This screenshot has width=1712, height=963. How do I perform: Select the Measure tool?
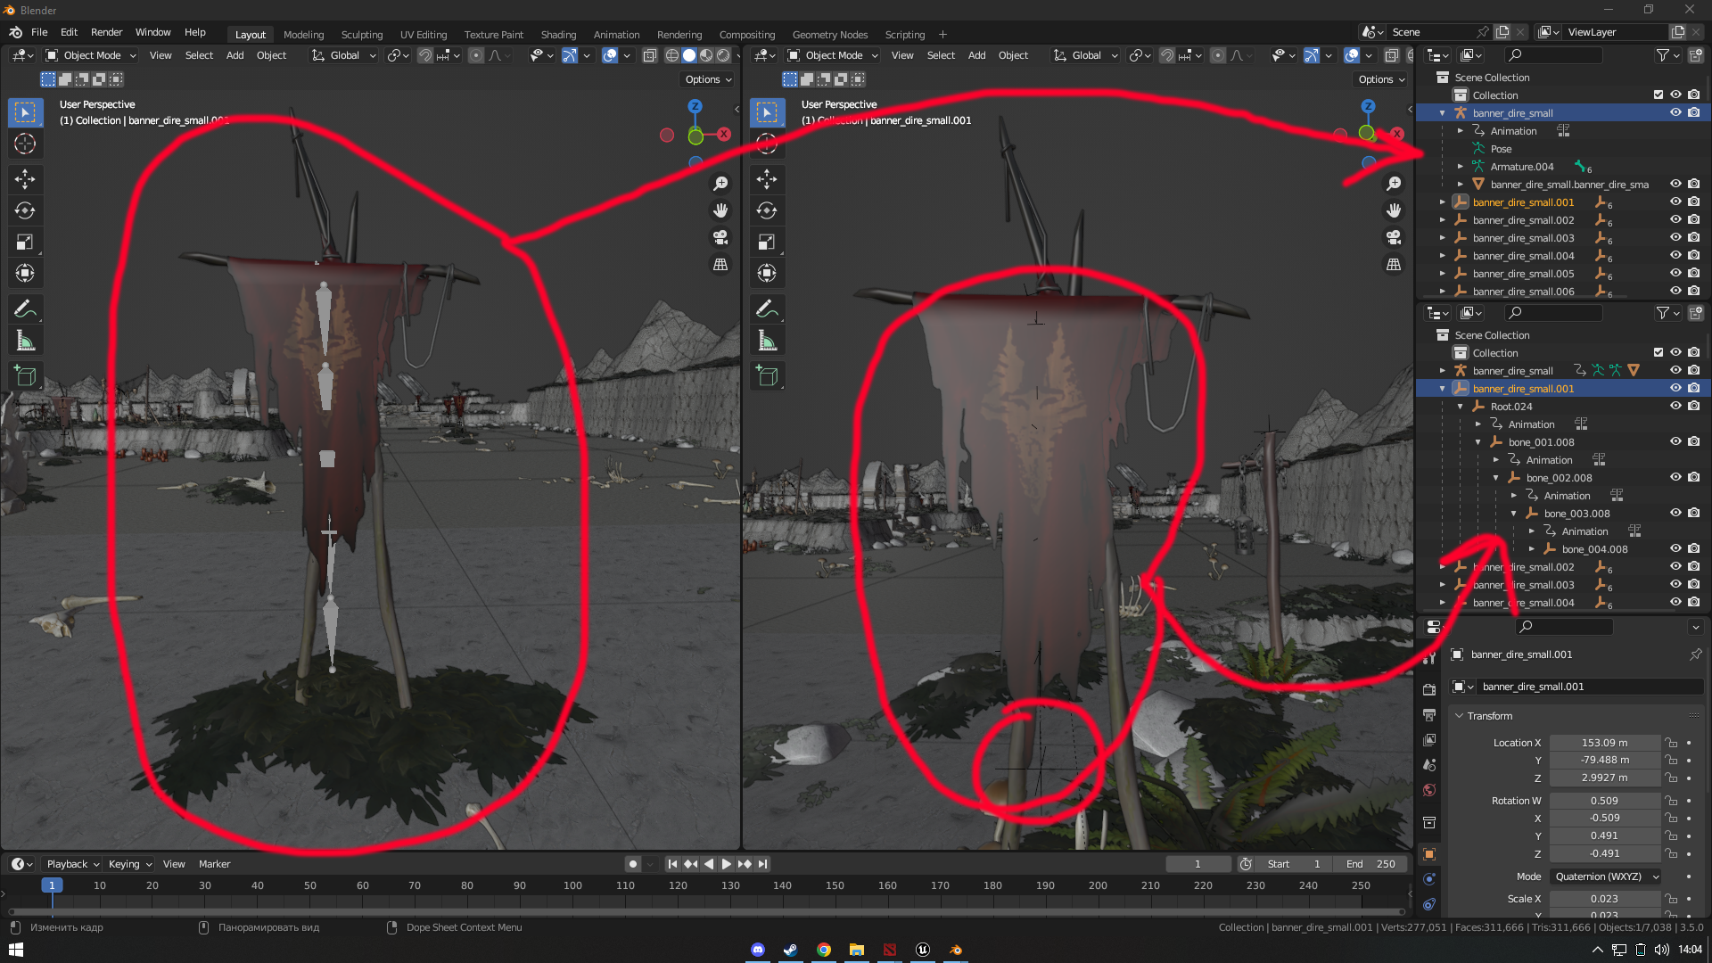(x=26, y=340)
